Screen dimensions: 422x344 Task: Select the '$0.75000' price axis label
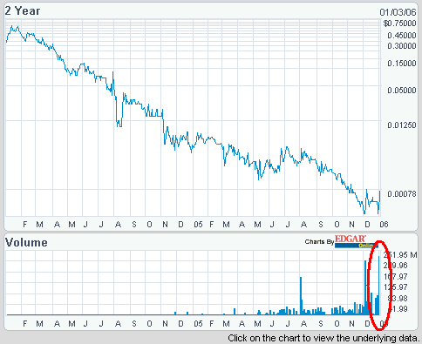click(x=400, y=24)
